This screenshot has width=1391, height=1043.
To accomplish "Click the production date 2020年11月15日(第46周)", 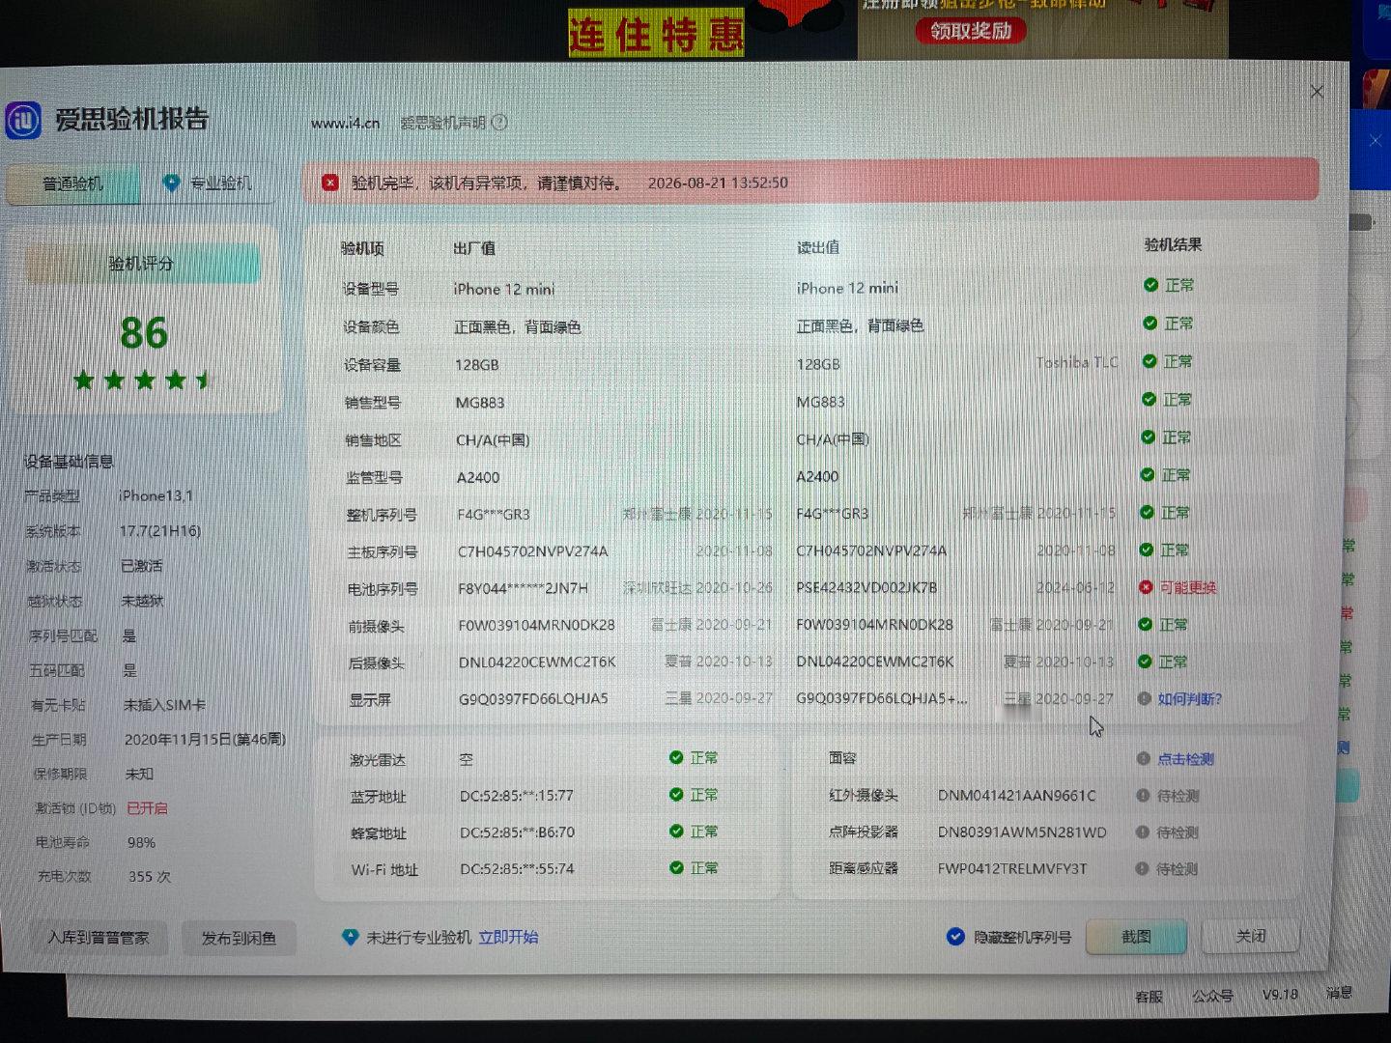I will pyautogui.click(x=205, y=739).
